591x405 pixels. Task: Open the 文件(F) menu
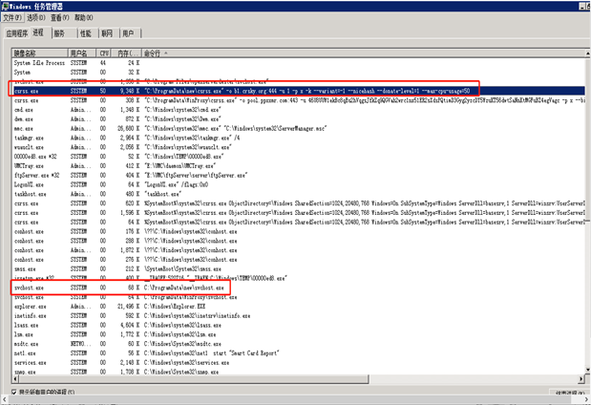[x=12, y=17]
